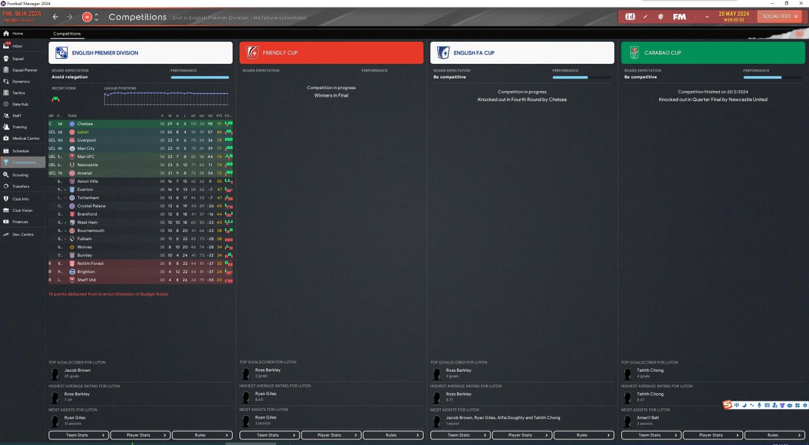Image resolution: width=809 pixels, height=445 pixels.
Task: Click Amari'i Bell most assists entry
Action: 648,418
